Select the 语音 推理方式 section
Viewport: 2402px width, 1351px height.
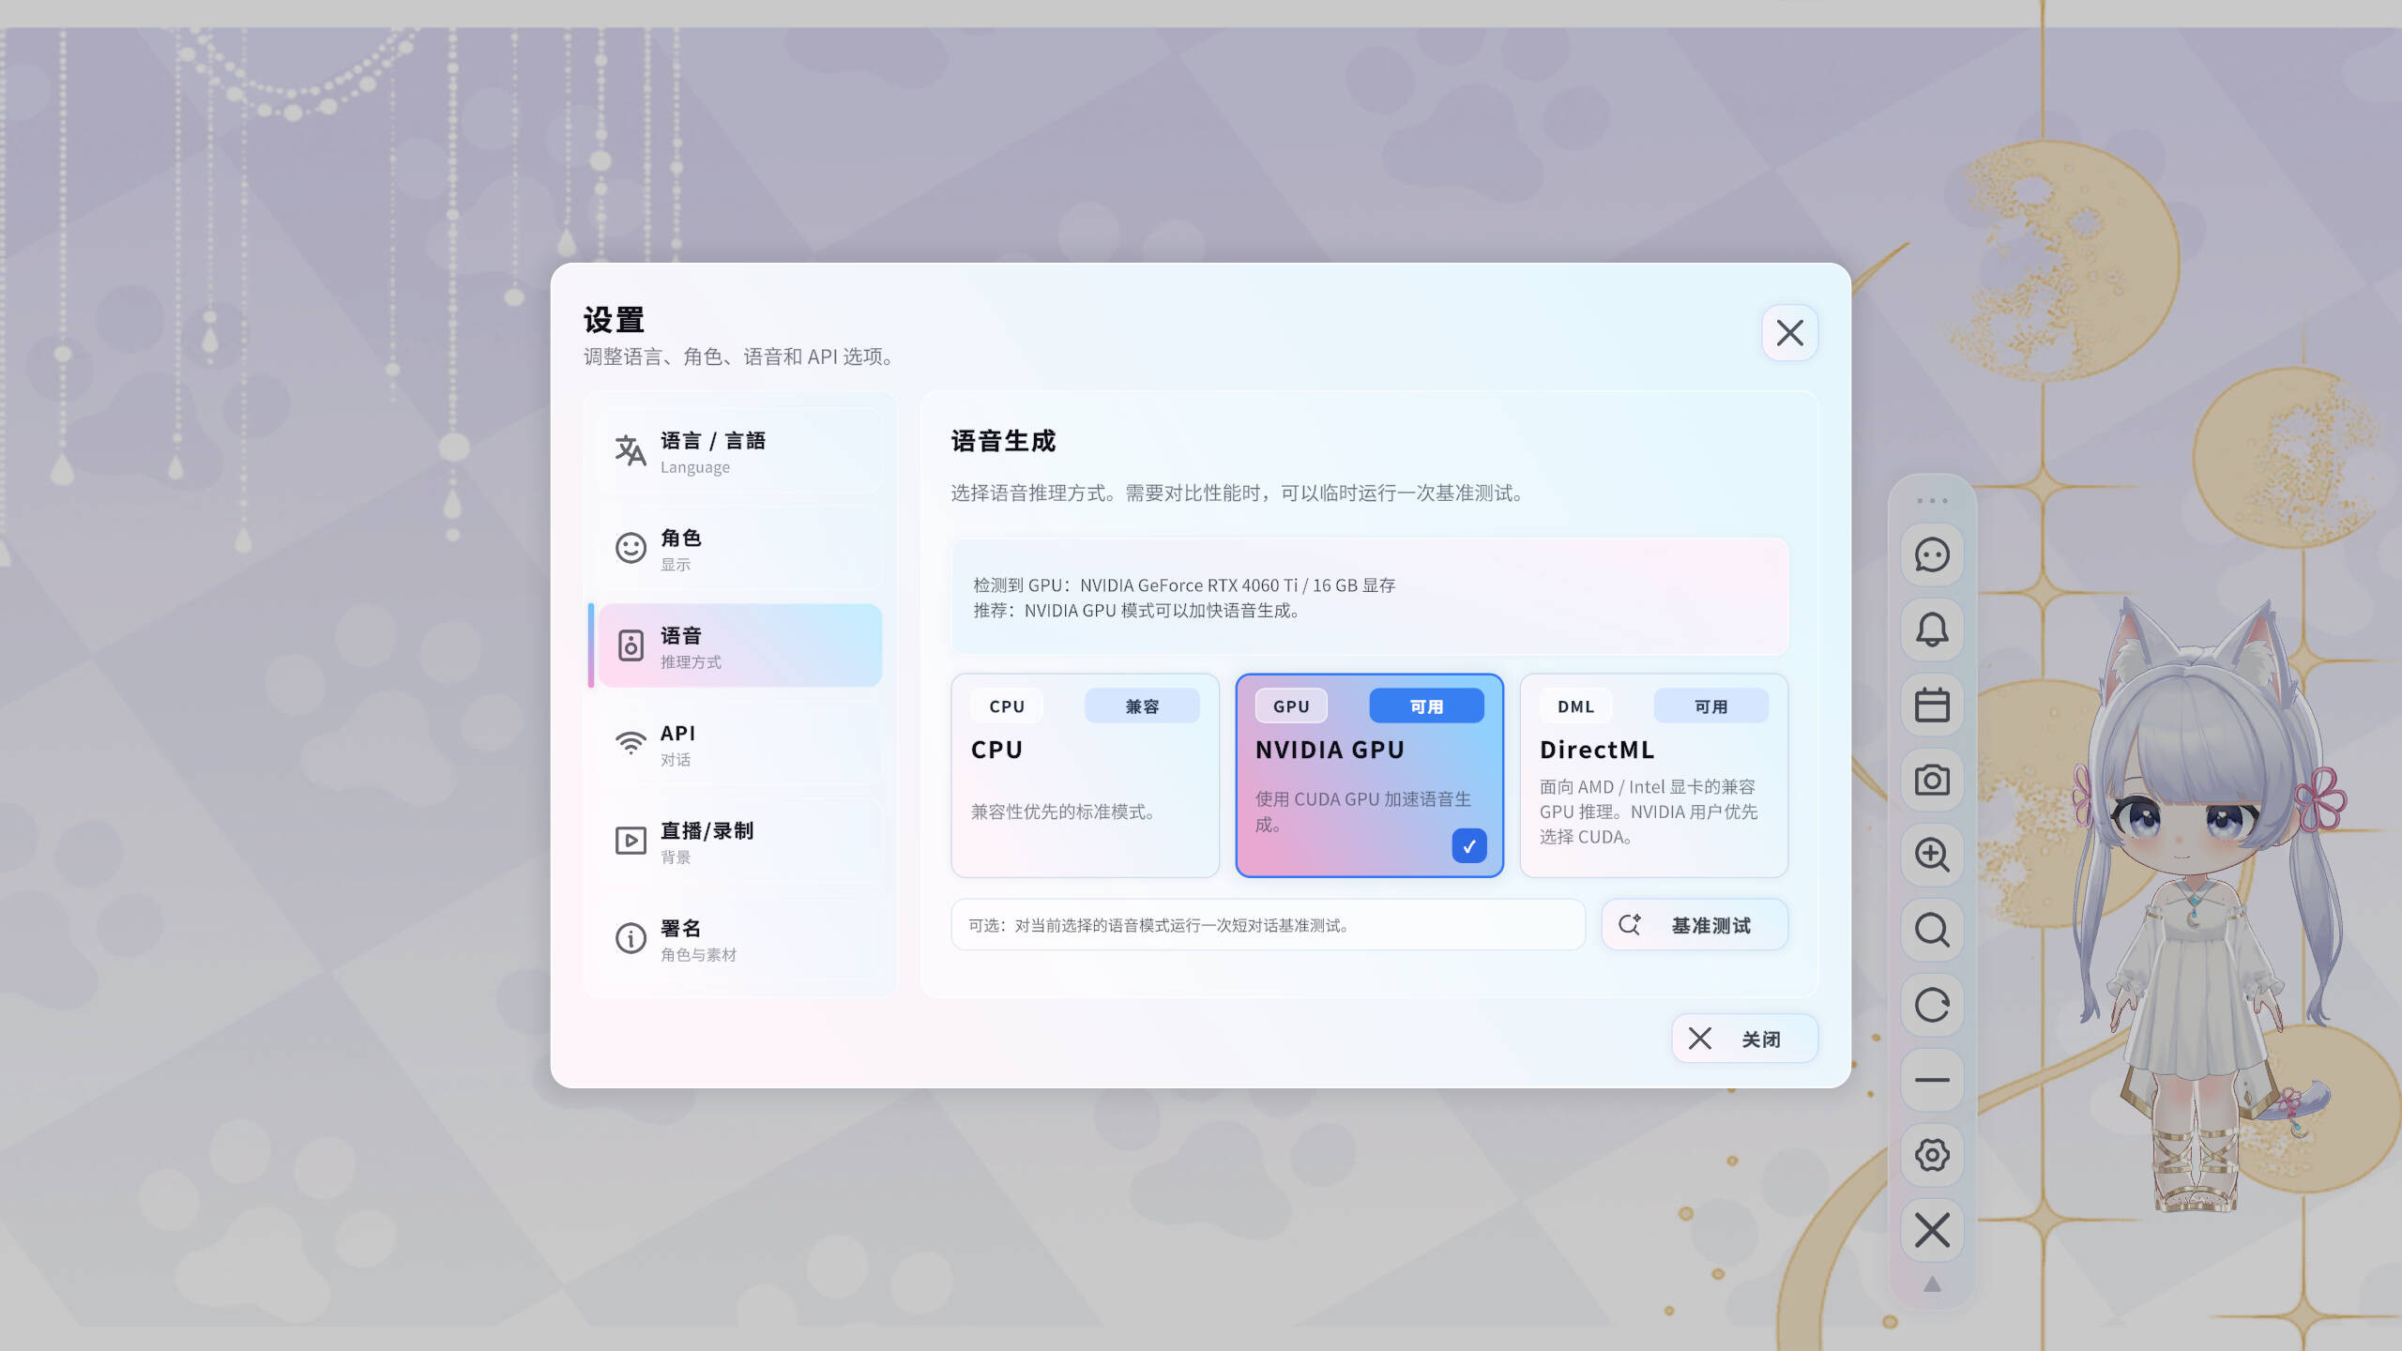point(740,646)
